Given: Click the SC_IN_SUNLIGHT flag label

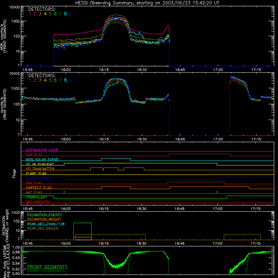Looking at the screenshot, I should click(x=40, y=164).
